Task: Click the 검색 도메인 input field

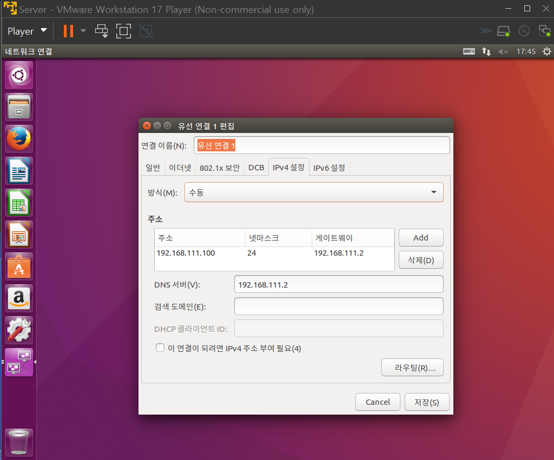Action: (339, 306)
